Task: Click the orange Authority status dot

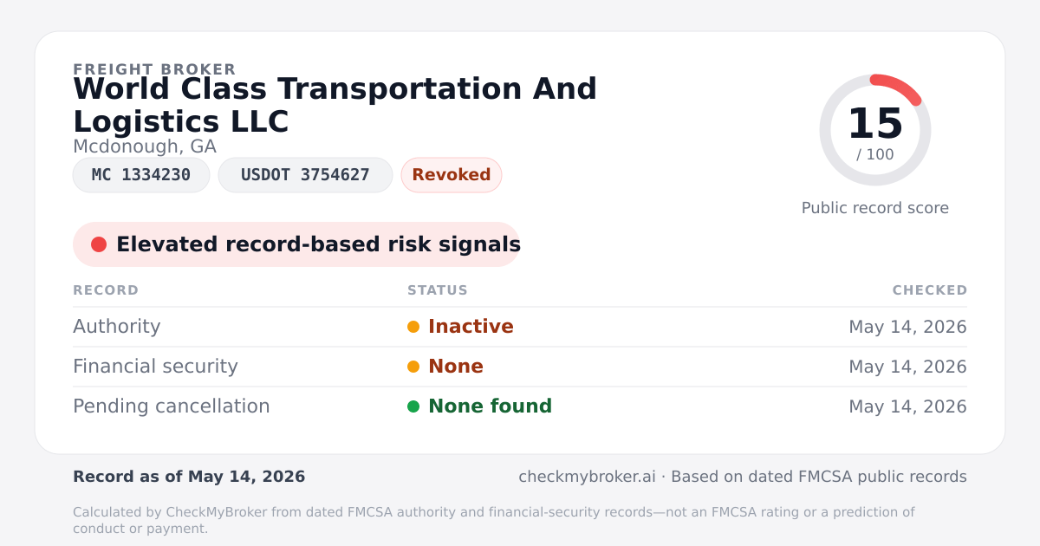Action: (413, 327)
